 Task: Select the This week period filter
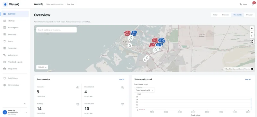(226, 15)
